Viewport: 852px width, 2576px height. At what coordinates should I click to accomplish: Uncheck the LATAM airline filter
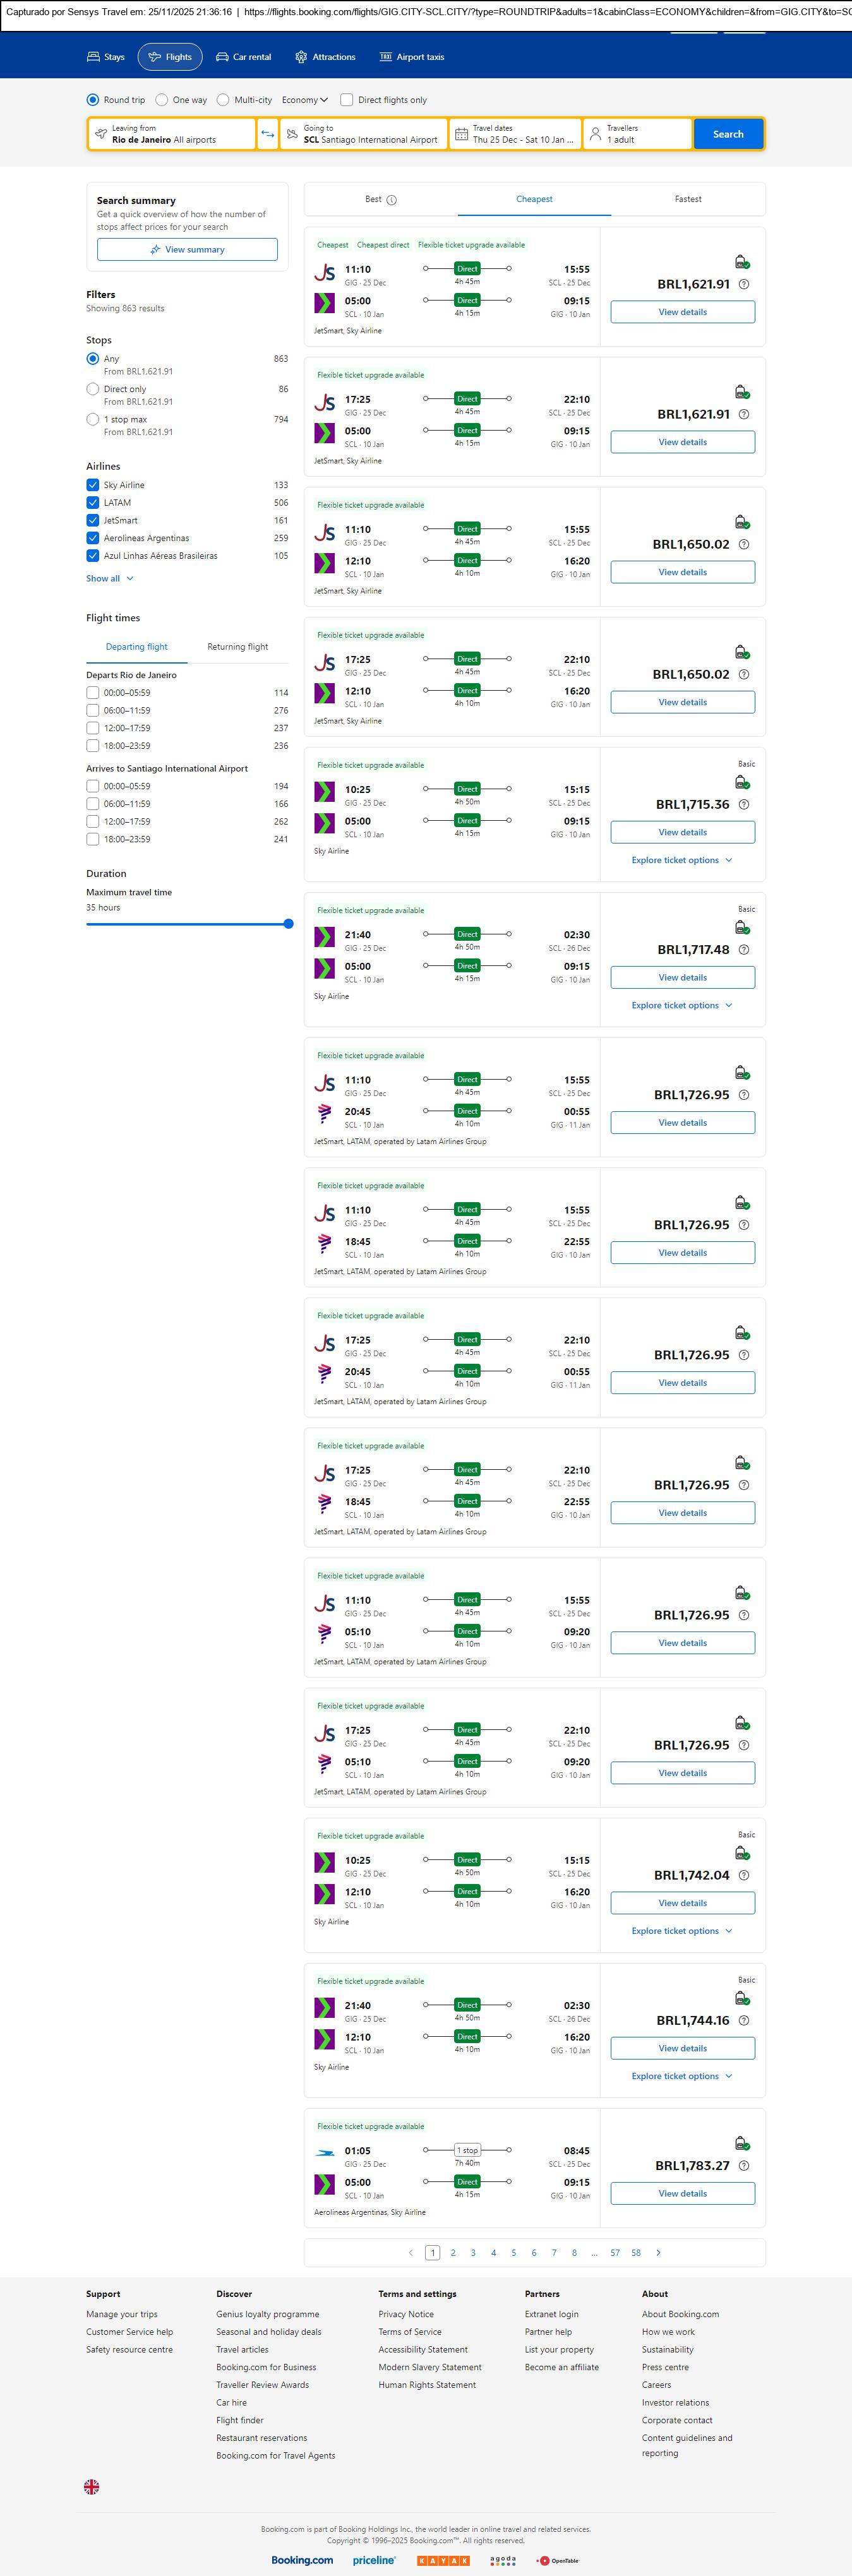pyautogui.click(x=93, y=503)
